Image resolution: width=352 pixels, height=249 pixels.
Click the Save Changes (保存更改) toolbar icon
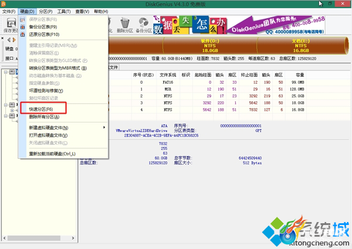(11, 25)
